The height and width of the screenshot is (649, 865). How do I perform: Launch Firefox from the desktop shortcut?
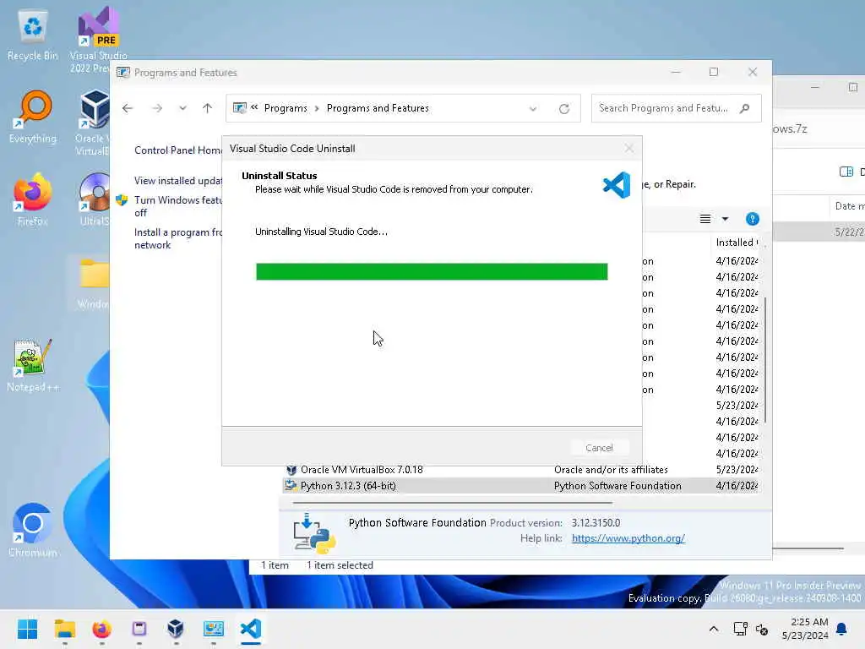(x=33, y=199)
